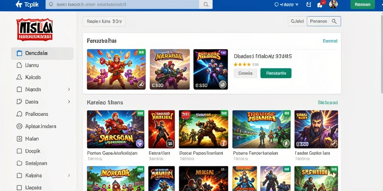Click the Uanvu document icon
The image size is (383, 191).
coord(19,65)
